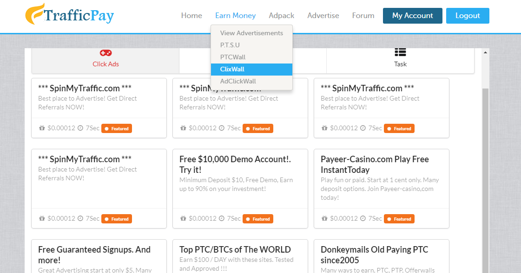Open Donkeymails Old Paying PTC ad
The width and height of the screenshot is (521, 273).
click(x=374, y=255)
